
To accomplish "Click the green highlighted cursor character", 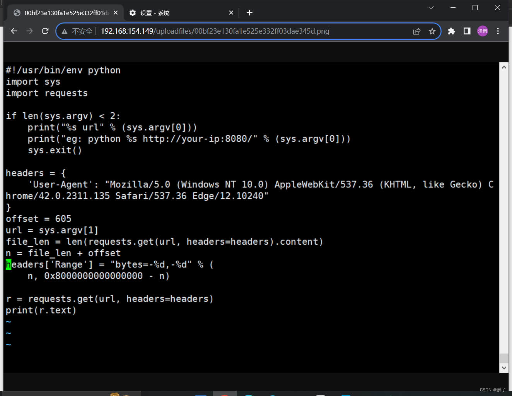I will [9, 264].
